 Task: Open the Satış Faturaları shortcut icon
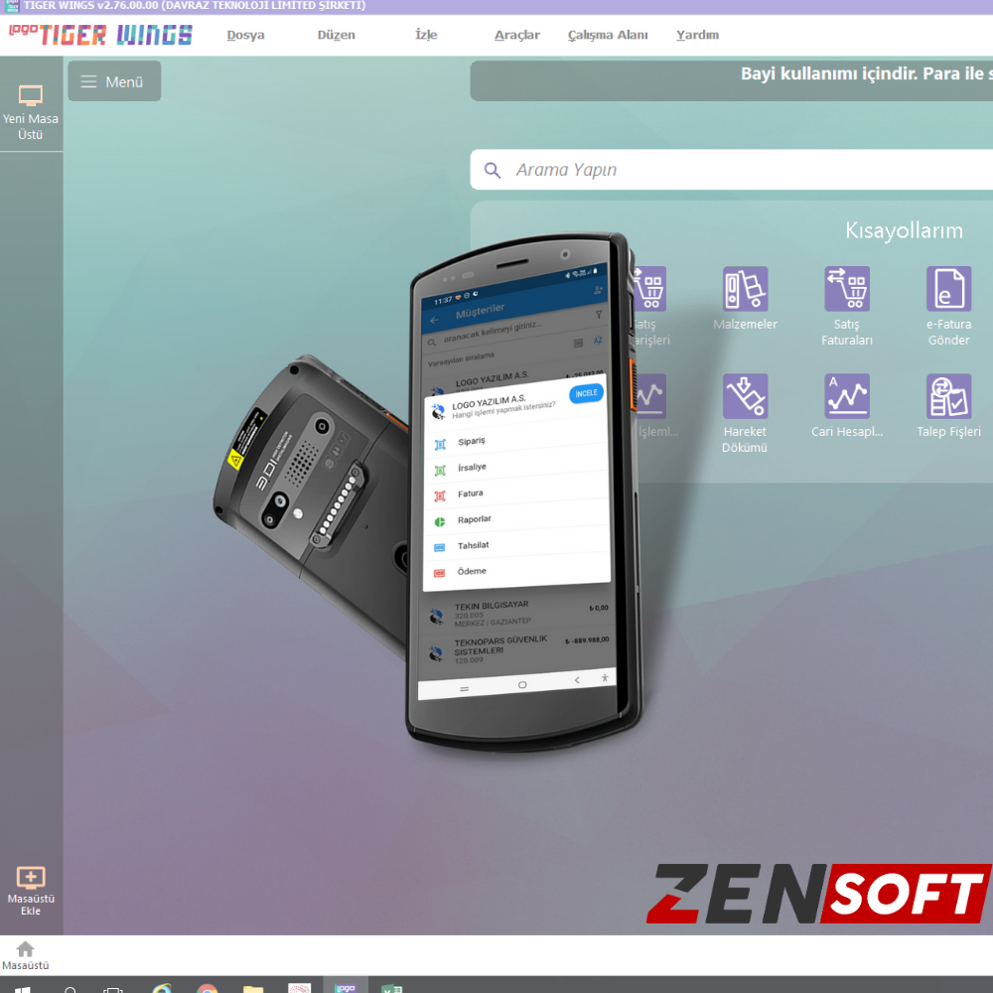(847, 289)
